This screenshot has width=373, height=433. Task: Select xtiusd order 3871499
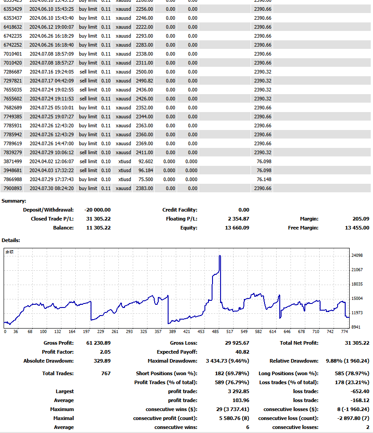pos(13,161)
